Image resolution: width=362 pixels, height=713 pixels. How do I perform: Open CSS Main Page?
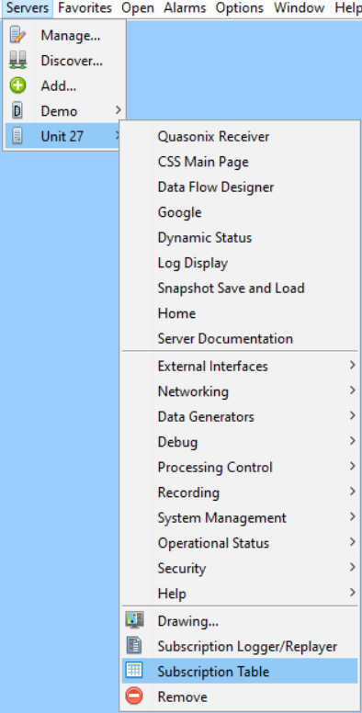point(240,162)
